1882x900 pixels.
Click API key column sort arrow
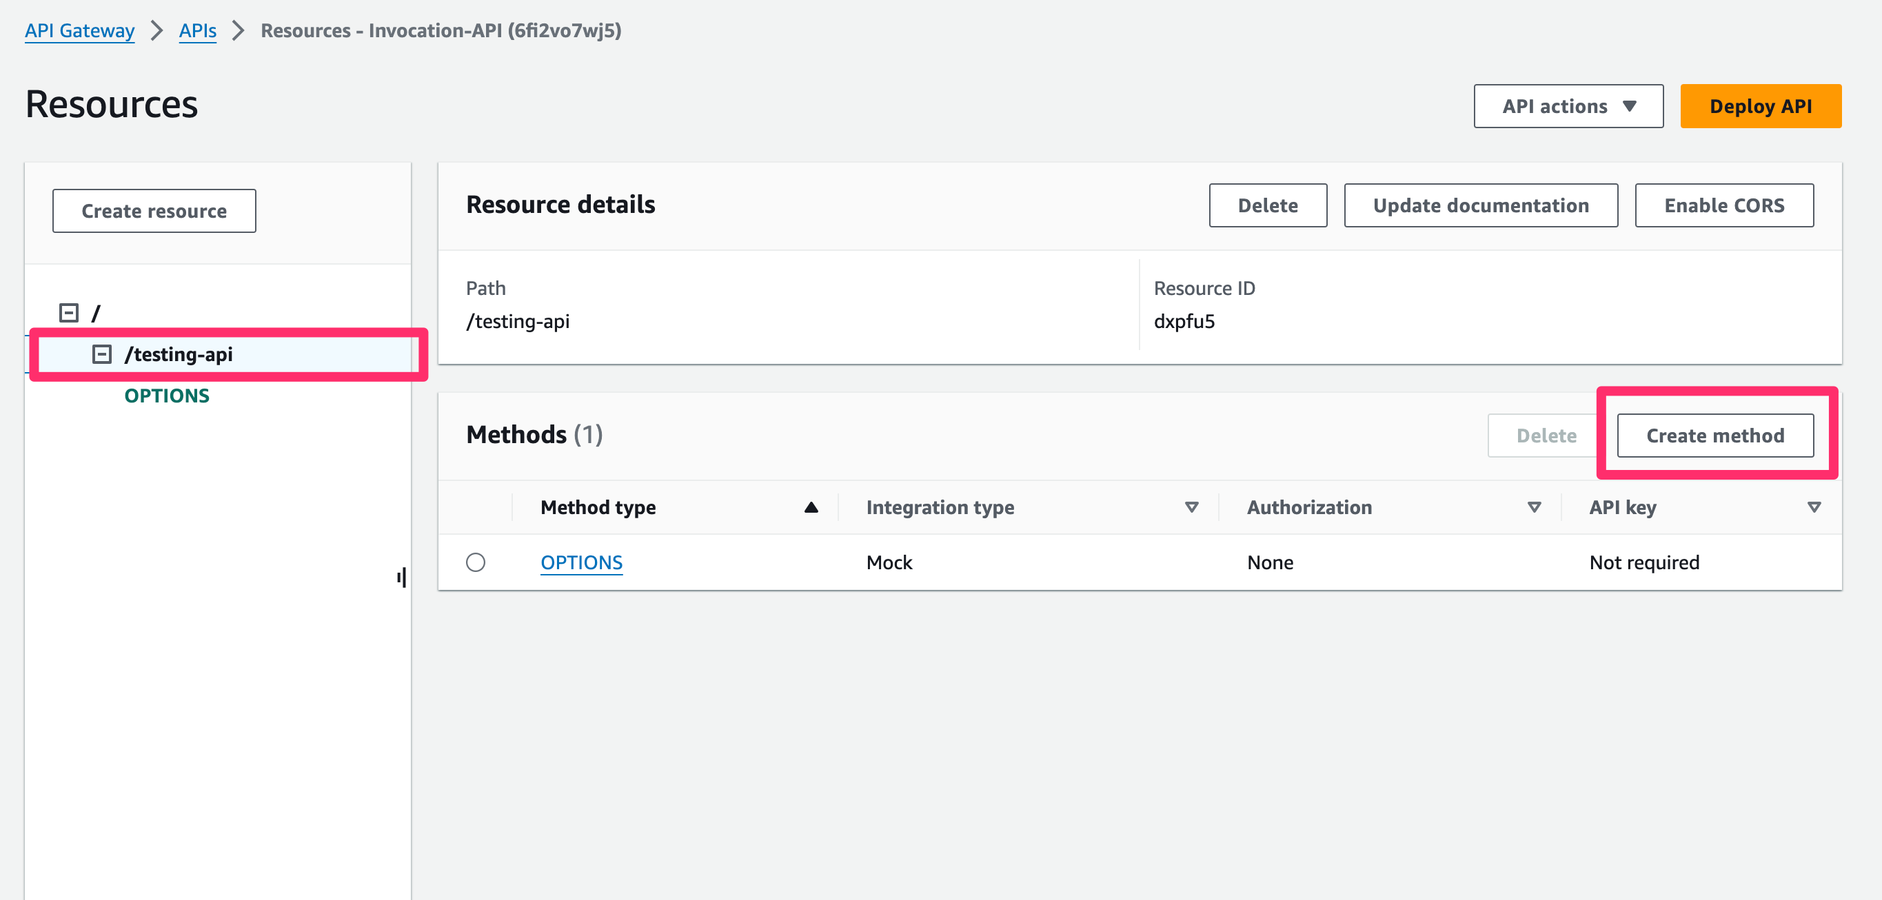point(1813,507)
